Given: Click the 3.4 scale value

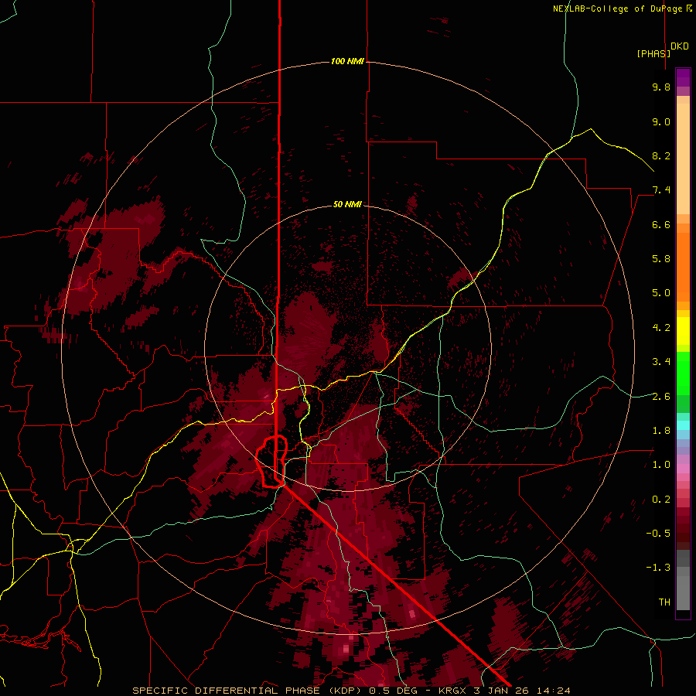Looking at the screenshot, I should click(661, 362).
